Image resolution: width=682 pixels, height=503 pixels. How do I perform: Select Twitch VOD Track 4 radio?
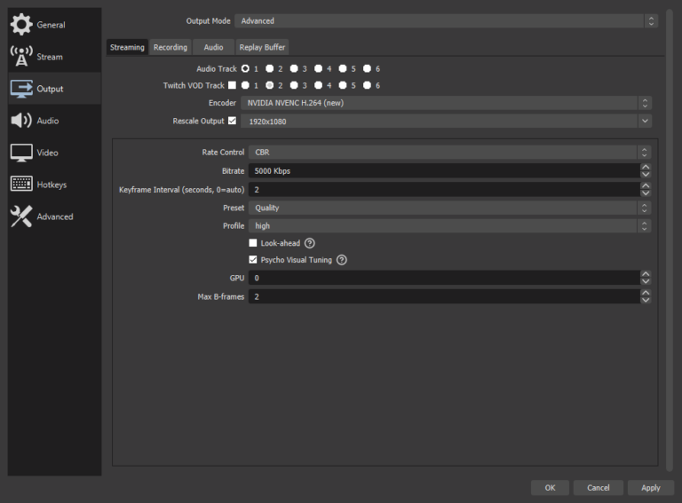[x=319, y=85]
